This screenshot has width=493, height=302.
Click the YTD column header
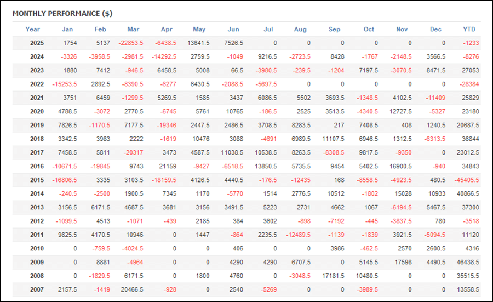point(469,29)
